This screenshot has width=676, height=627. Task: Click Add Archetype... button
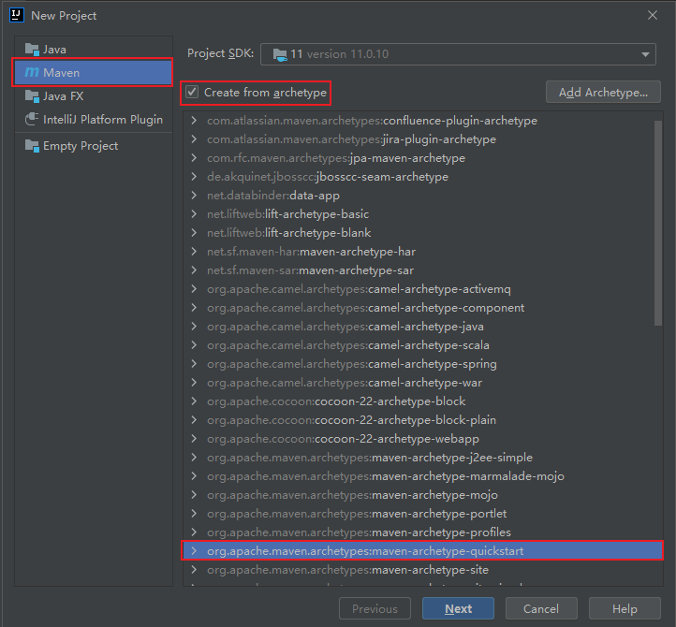click(x=603, y=93)
